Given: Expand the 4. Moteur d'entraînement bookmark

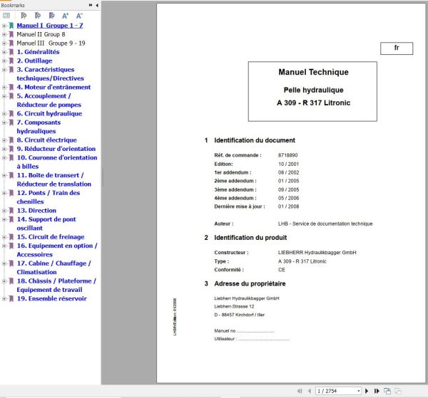Looking at the screenshot, I should (4, 87).
